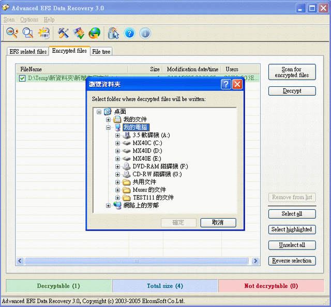Expand the MX40E (E:) node
Viewport: 331px width, 307px height.
pyautogui.click(x=117, y=159)
